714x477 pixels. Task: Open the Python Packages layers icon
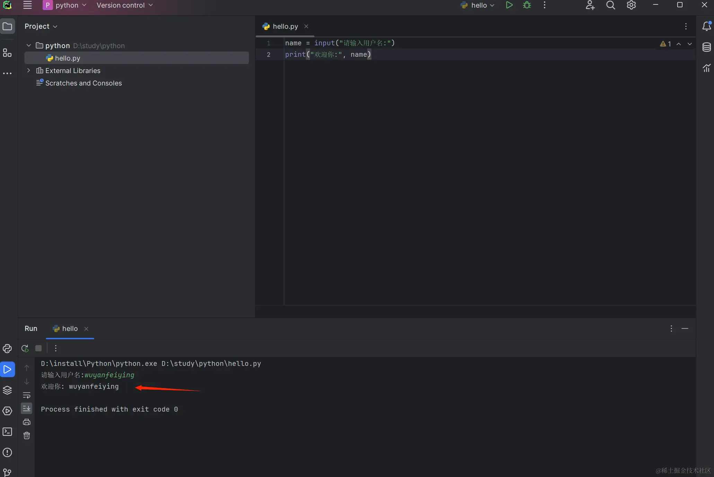coord(7,390)
